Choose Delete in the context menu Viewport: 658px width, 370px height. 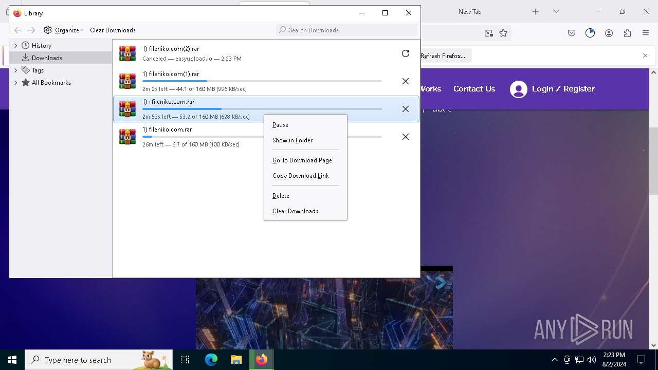[305, 196]
